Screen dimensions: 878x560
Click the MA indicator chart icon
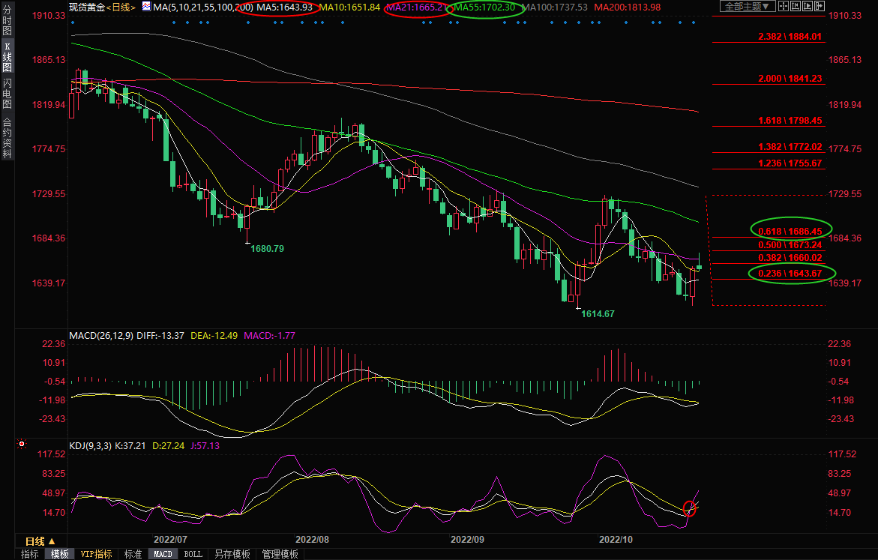click(x=147, y=7)
